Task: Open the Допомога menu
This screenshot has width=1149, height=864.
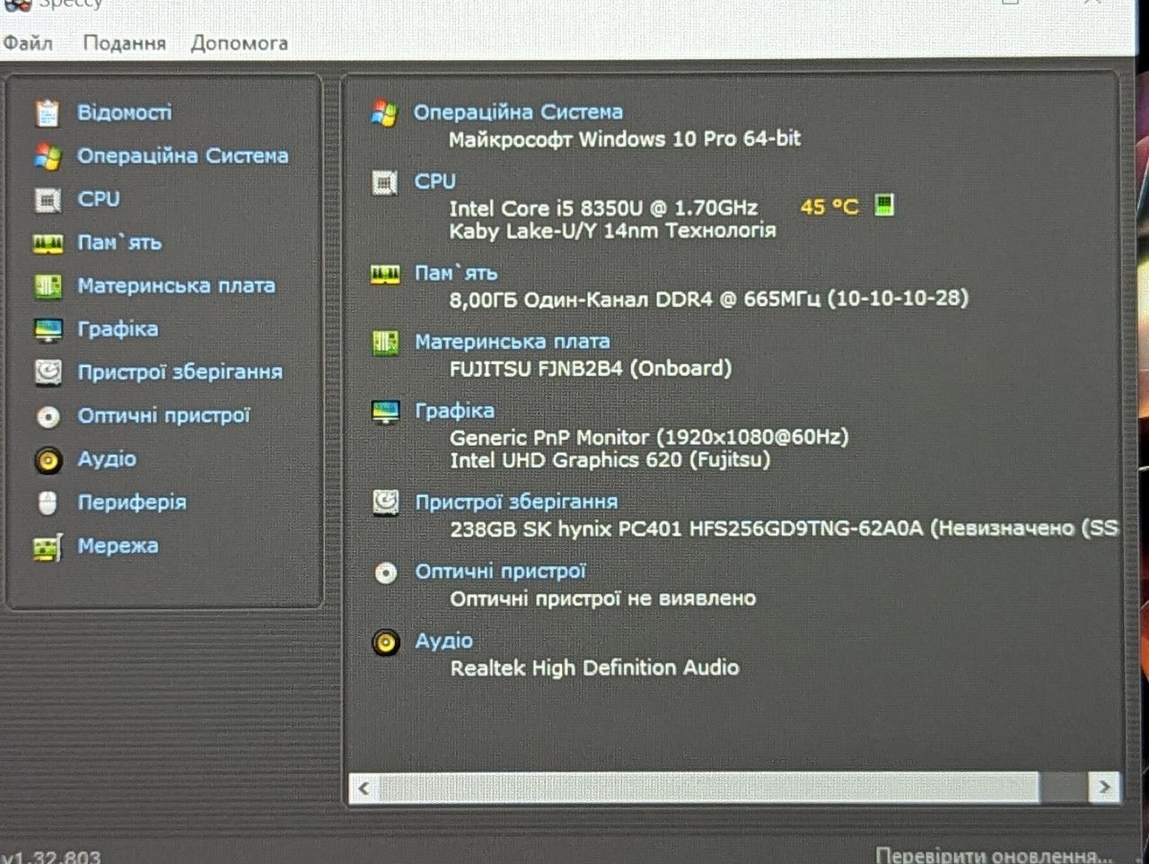Action: click(239, 43)
